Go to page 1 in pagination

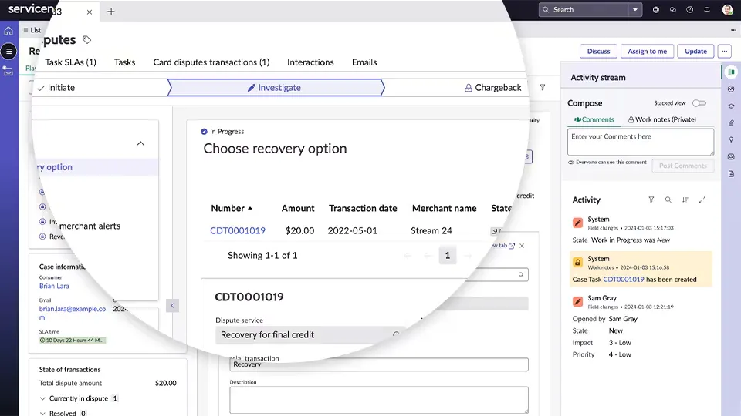[x=448, y=255]
